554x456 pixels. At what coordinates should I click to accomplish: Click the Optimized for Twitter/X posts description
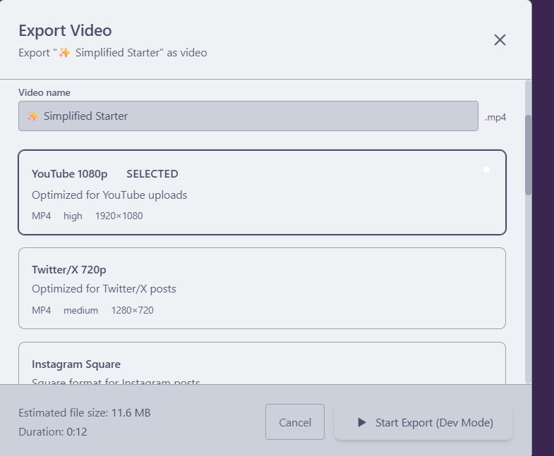(104, 289)
